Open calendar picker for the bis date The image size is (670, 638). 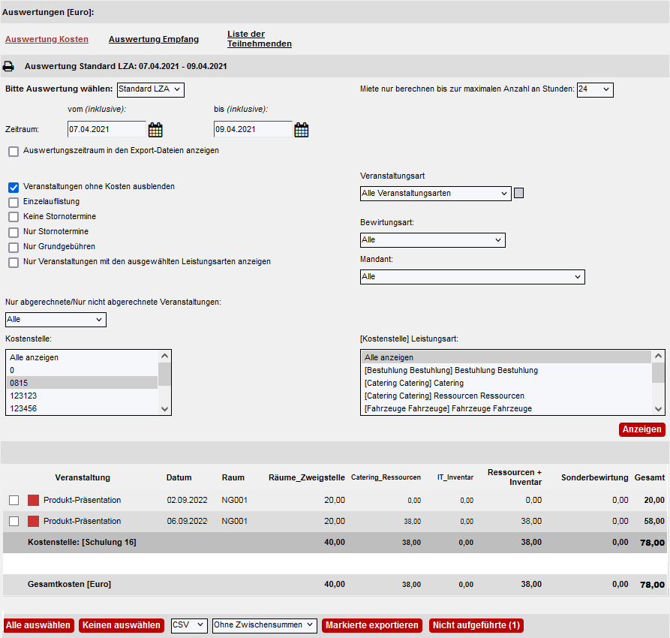pos(302,130)
